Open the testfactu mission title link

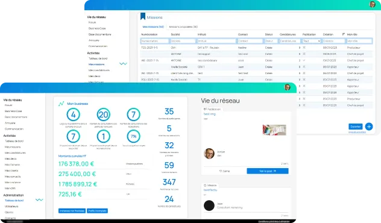tap(210, 190)
